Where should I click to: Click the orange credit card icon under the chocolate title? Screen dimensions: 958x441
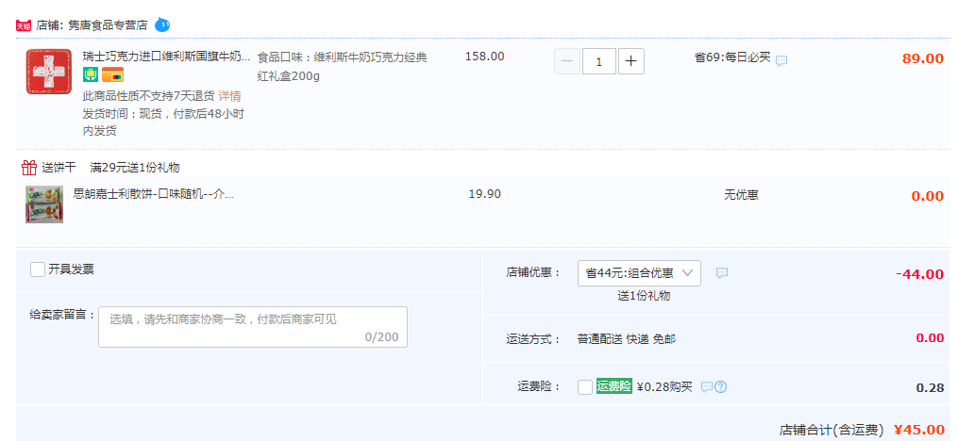point(112,75)
